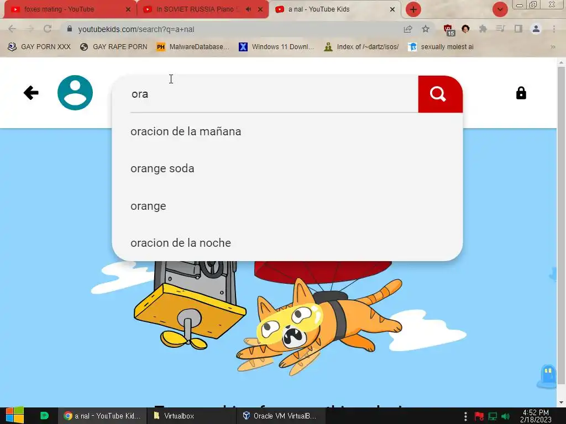Click the blue ghost character icon
Viewport: 566px width, 424px height.
pyautogui.click(x=548, y=376)
